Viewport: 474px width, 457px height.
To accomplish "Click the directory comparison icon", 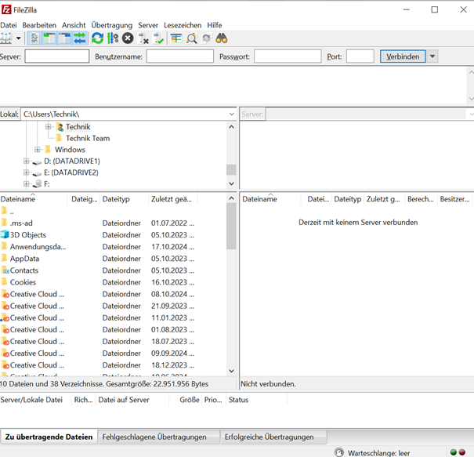I will (192, 38).
